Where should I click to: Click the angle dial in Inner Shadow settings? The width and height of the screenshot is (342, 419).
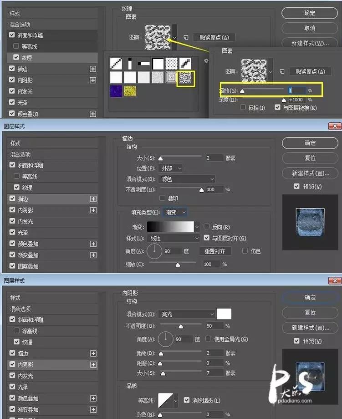pos(166,339)
